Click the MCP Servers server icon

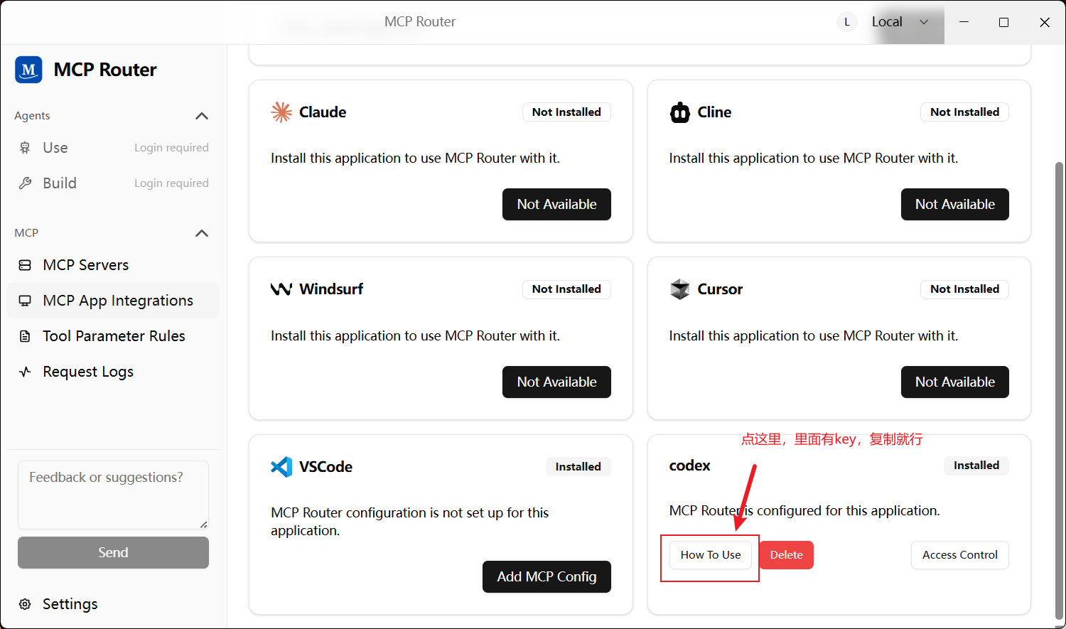(25, 265)
